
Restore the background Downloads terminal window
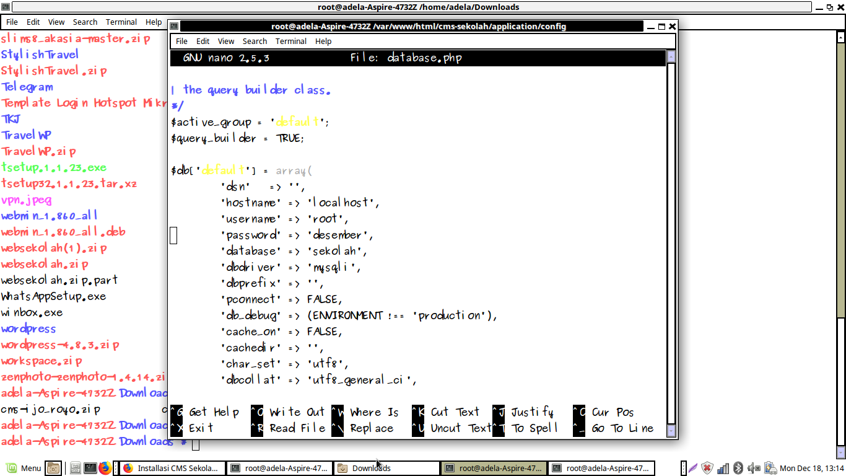829,7
